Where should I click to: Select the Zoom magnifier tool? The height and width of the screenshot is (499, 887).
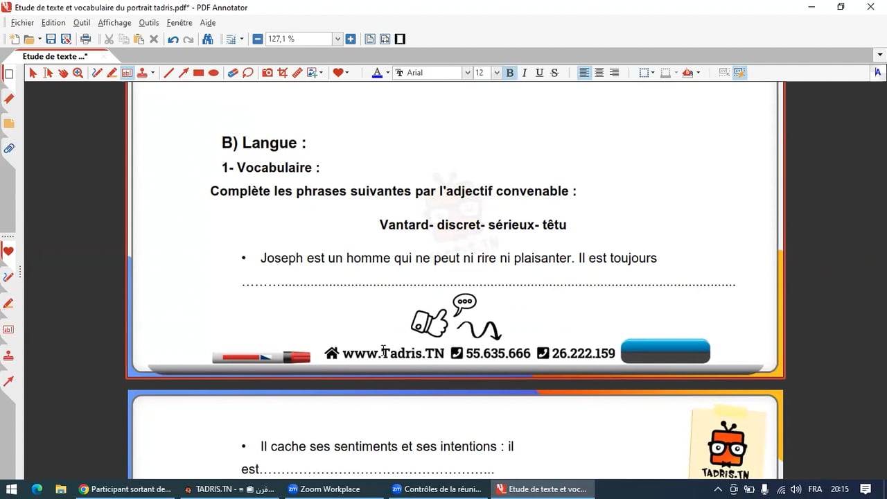pyautogui.click(x=78, y=73)
